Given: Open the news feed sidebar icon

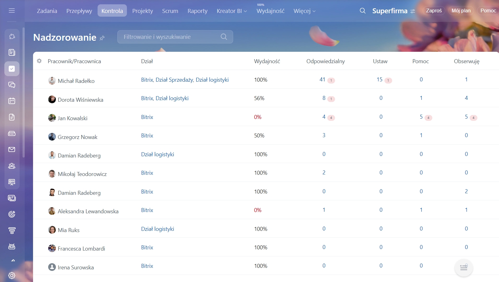Looking at the screenshot, I should pyautogui.click(x=12, y=52).
